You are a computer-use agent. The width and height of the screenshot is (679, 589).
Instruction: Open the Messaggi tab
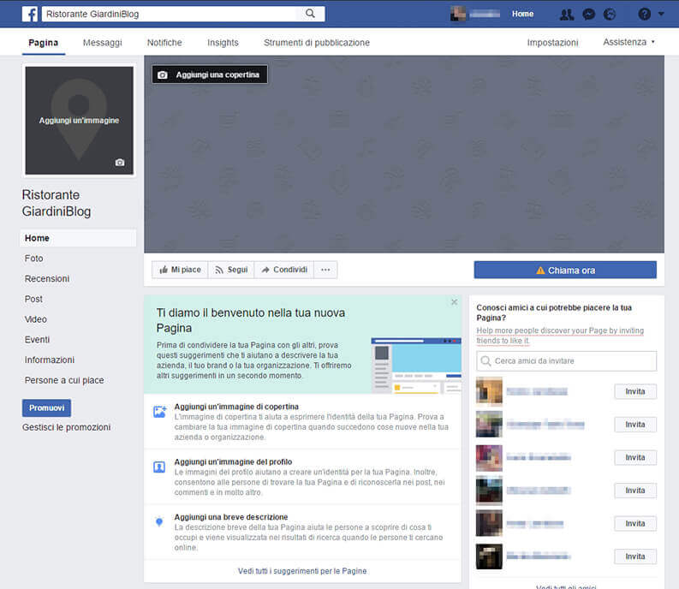pos(103,43)
